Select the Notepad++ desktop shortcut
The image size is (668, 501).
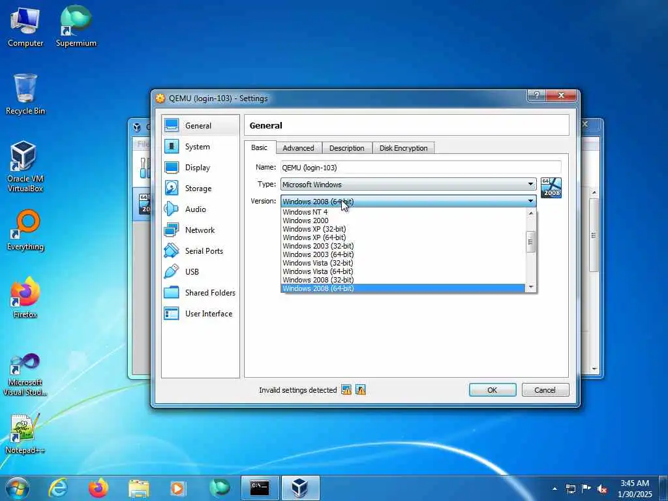(25, 434)
